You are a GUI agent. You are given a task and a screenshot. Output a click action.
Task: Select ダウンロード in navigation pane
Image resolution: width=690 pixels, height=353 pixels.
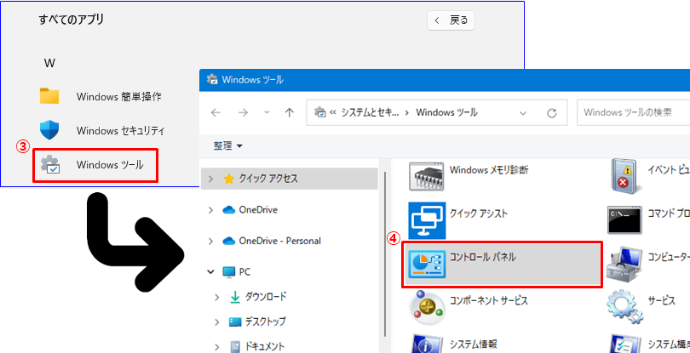click(265, 297)
